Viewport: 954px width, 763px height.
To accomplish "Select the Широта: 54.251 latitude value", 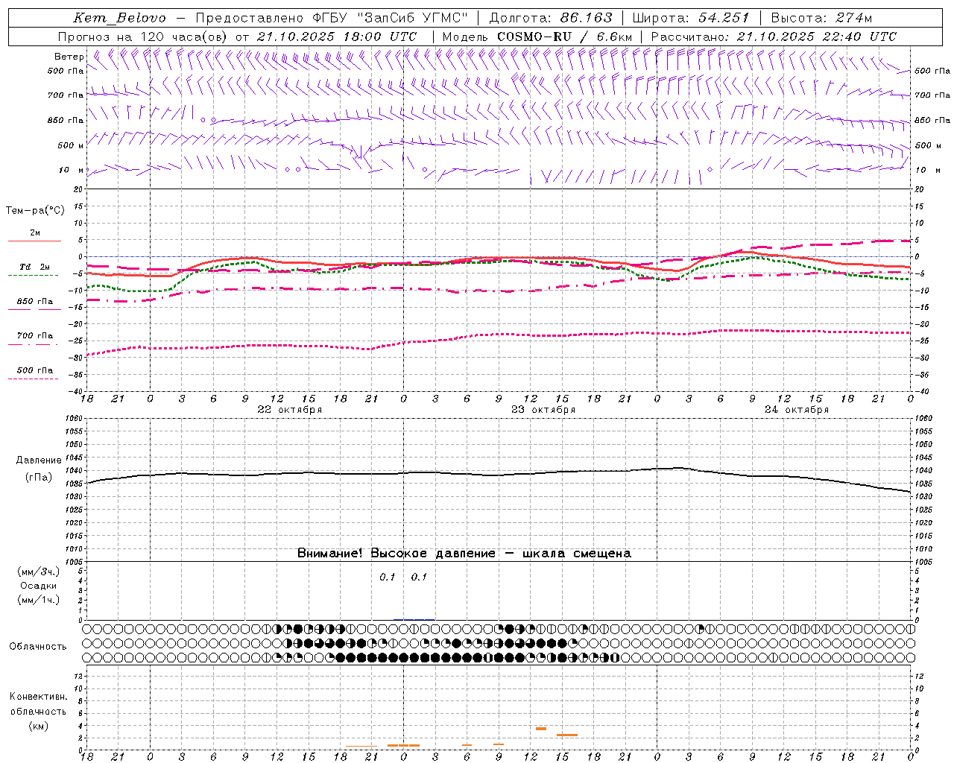I will 691,18.
